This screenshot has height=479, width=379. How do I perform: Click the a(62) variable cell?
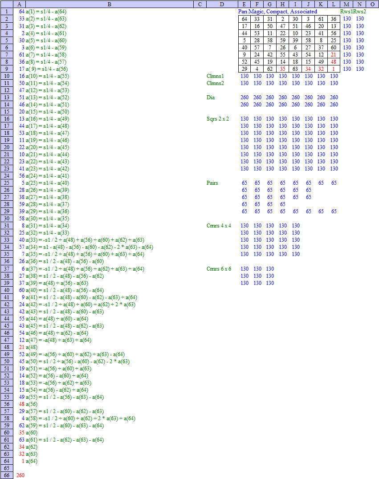pos(32,447)
